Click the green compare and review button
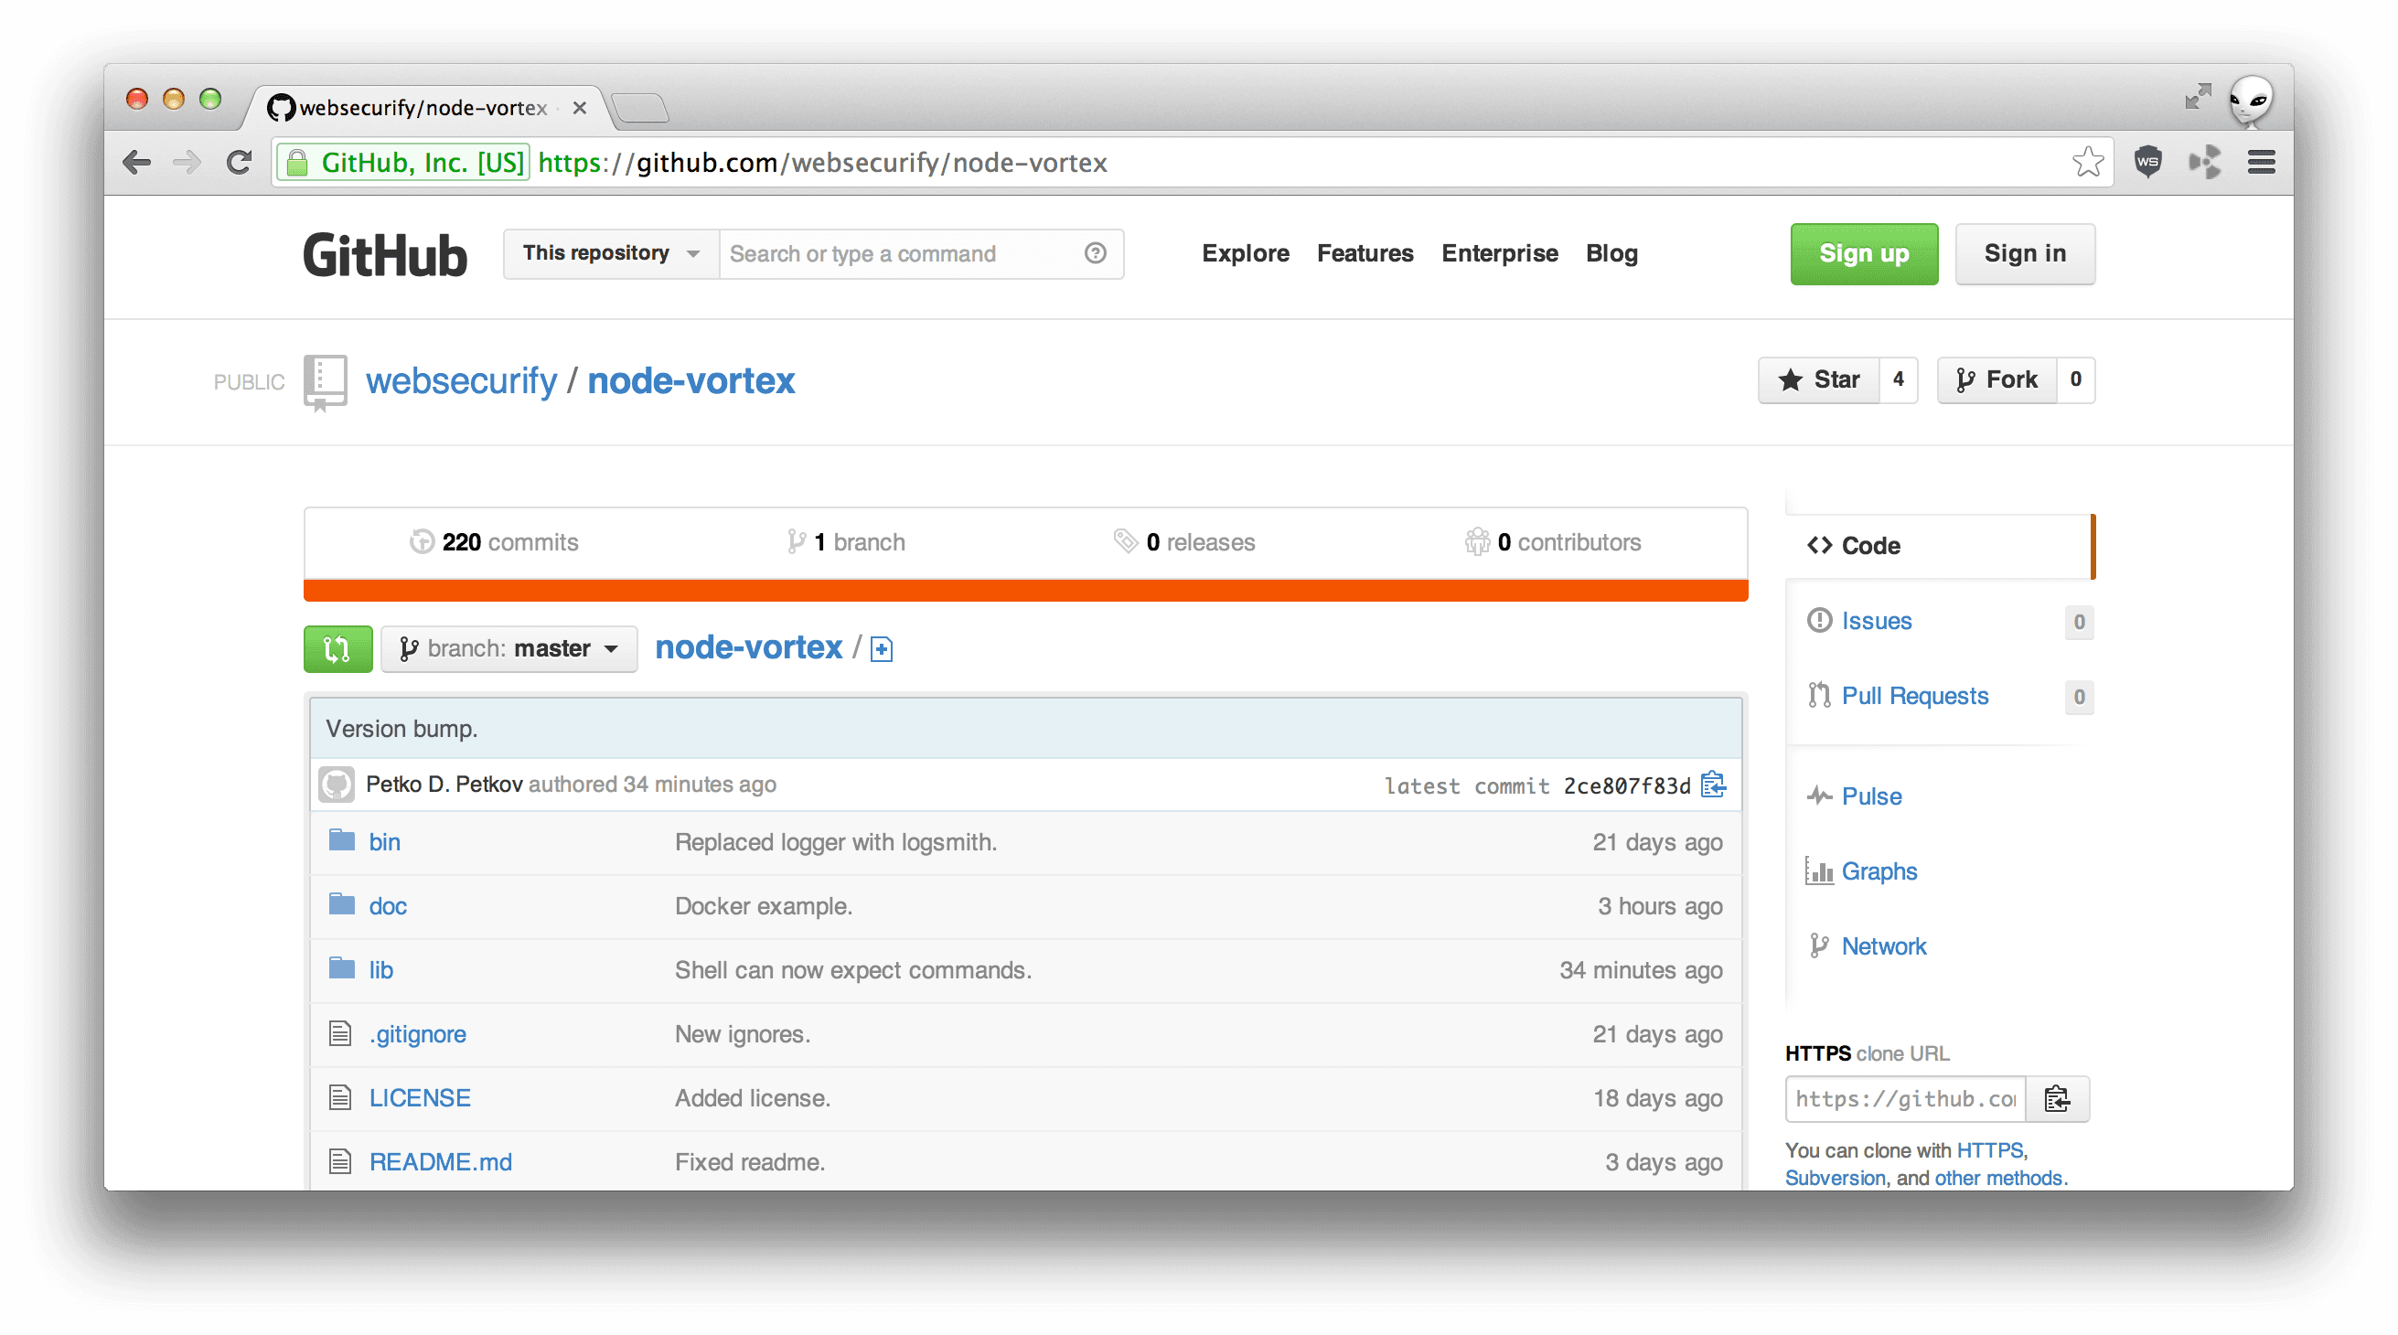Screen dimensions: 2398x1335 [x=337, y=649]
